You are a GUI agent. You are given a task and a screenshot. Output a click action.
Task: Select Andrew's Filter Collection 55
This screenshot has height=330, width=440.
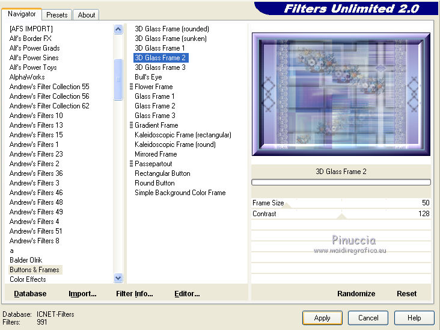(49, 87)
